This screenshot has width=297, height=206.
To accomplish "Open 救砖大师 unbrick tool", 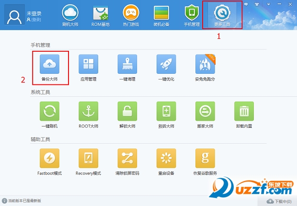I will click(x=166, y=111).
